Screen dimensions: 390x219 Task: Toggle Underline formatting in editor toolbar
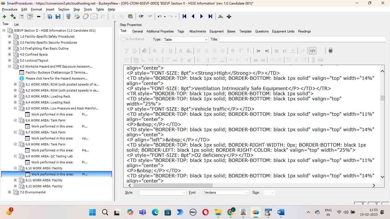[x=170, y=51]
